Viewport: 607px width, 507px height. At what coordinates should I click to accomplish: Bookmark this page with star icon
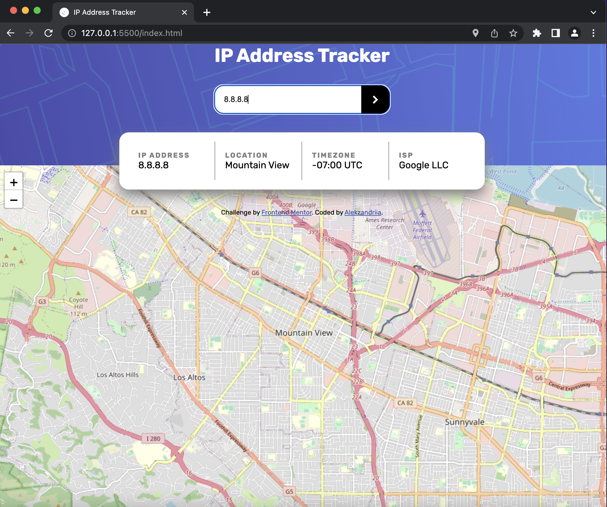click(x=513, y=33)
